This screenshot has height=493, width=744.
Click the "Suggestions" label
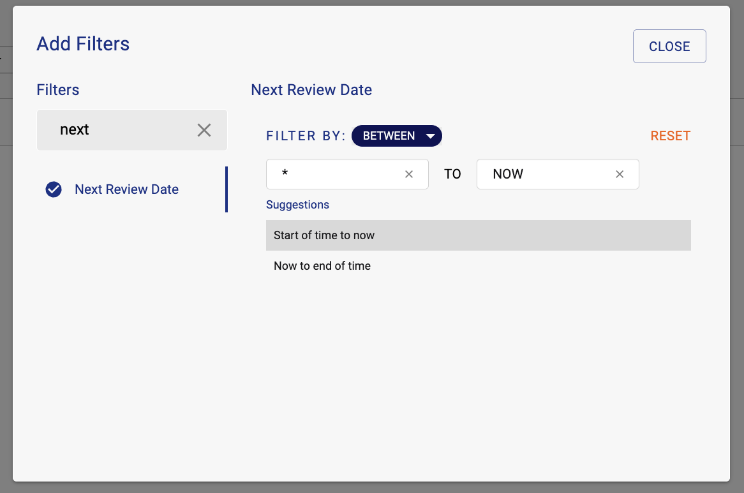click(297, 205)
